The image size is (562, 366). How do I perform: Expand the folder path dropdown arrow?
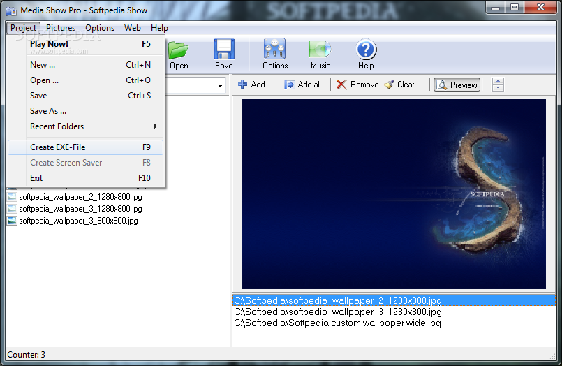220,85
